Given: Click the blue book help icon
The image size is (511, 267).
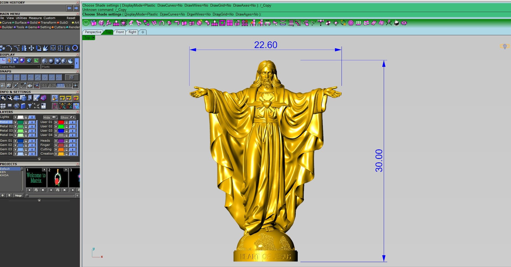Looking at the screenshot, I should tap(23, 106).
